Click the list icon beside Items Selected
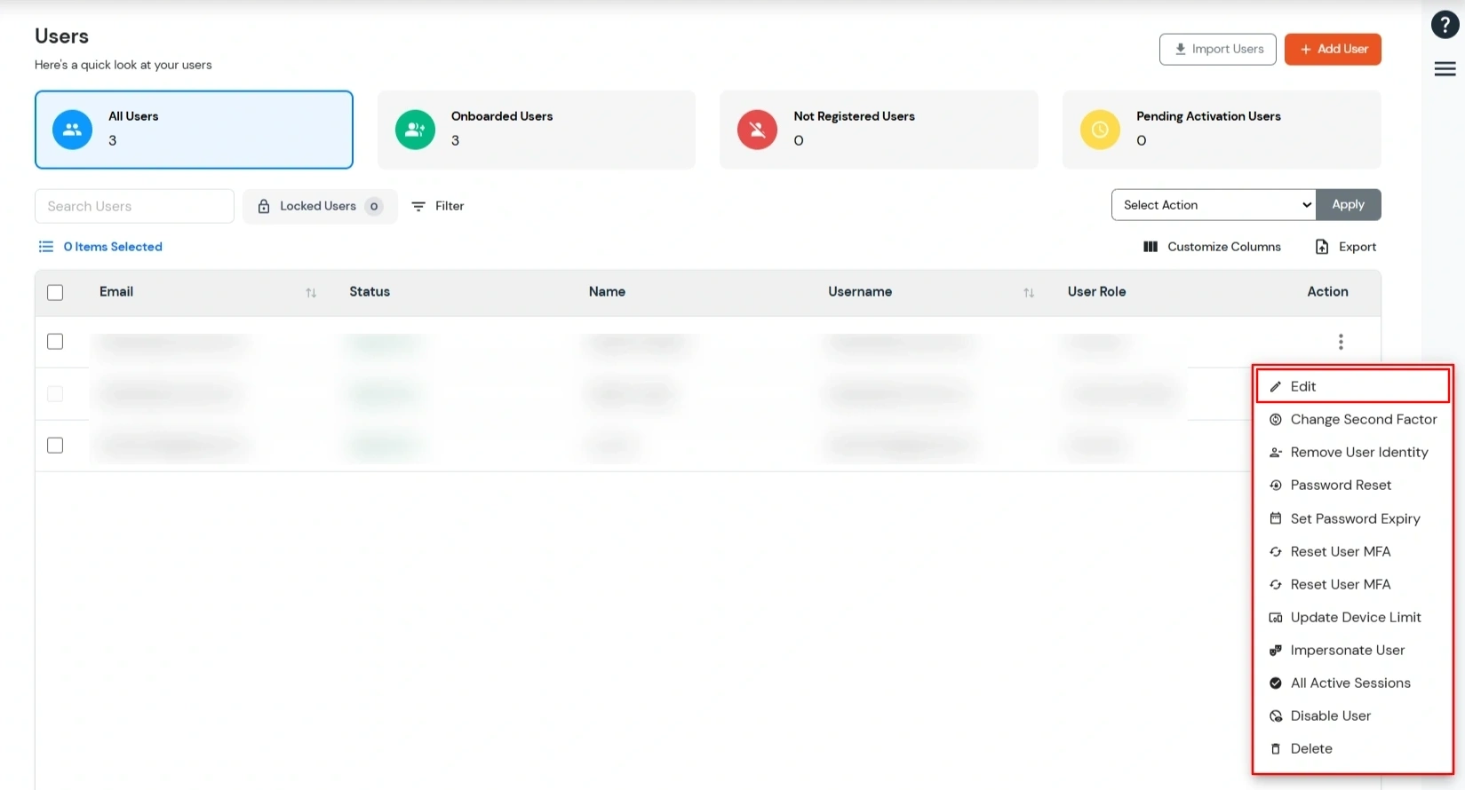This screenshot has height=790, width=1465. click(46, 247)
